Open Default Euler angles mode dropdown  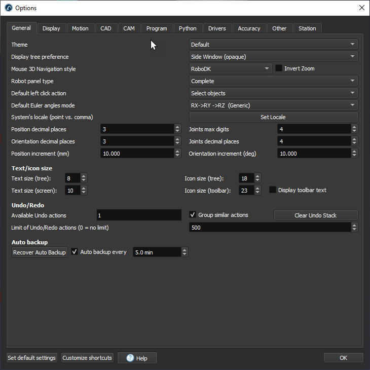point(274,105)
